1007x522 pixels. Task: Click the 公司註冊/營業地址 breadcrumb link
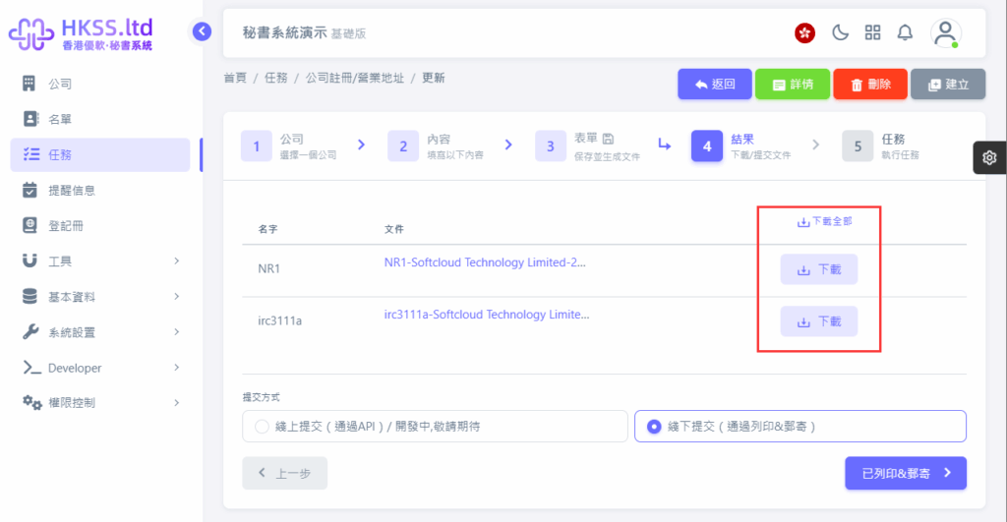point(354,78)
